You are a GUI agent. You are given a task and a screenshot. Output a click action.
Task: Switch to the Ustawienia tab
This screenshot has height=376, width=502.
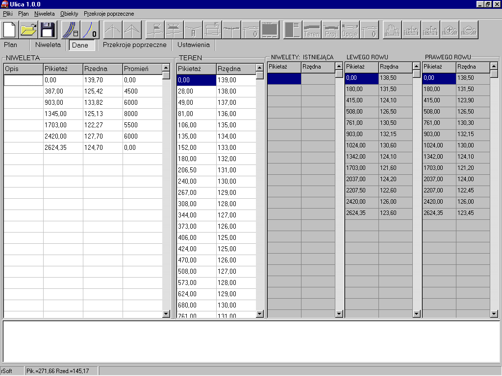tap(194, 45)
